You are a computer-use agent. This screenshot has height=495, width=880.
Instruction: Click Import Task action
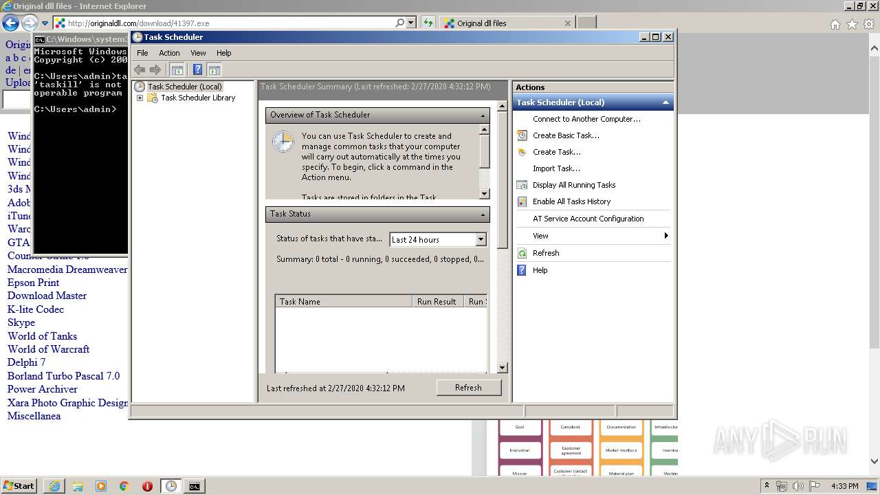(x=556, y=168)
